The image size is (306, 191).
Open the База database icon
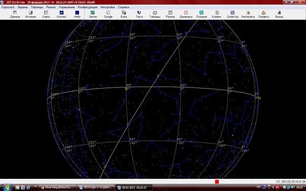[124, 14]
